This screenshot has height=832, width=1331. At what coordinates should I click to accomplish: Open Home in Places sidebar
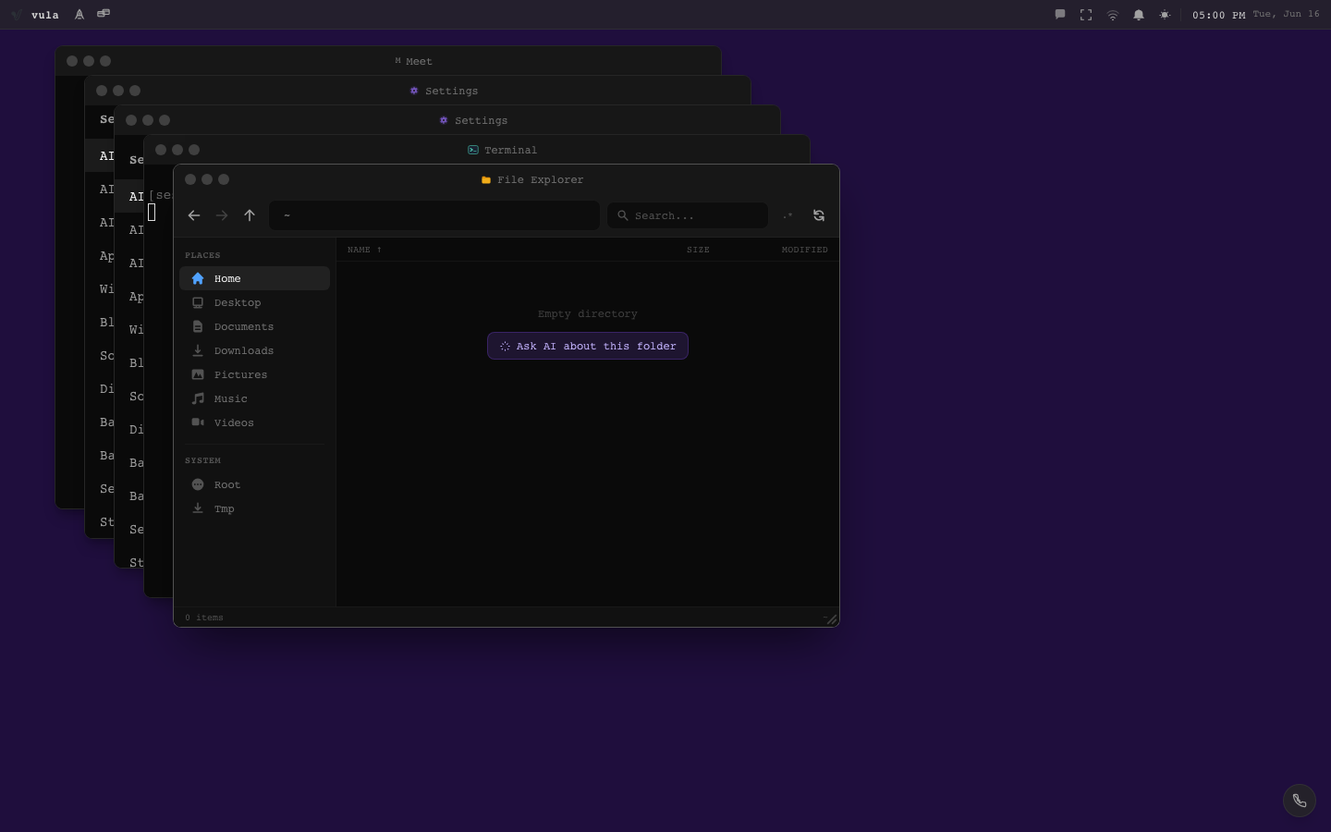coord(254,278)
